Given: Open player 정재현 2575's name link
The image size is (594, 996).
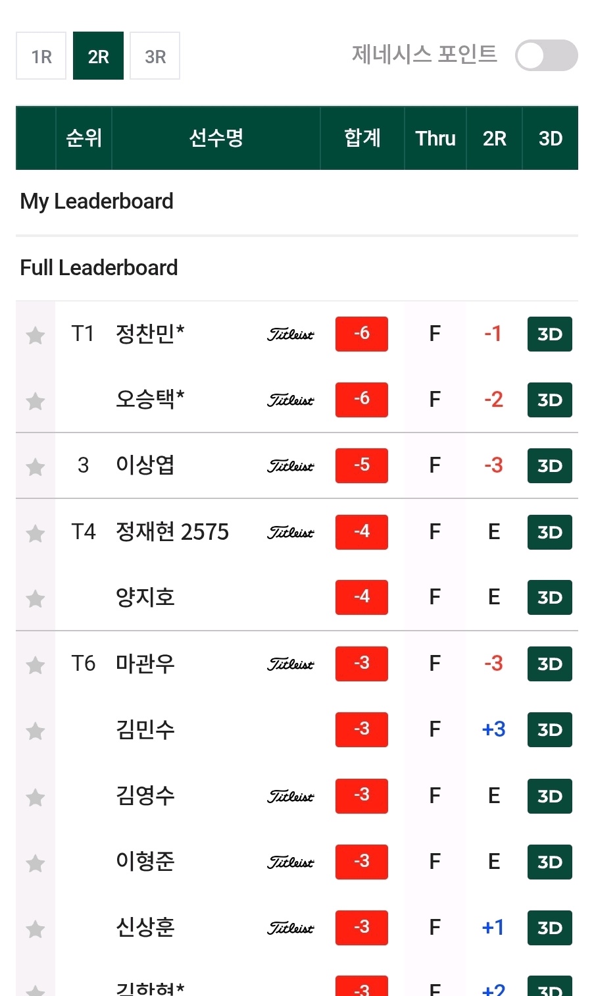Looking at the screenshot, I should 172,531.
